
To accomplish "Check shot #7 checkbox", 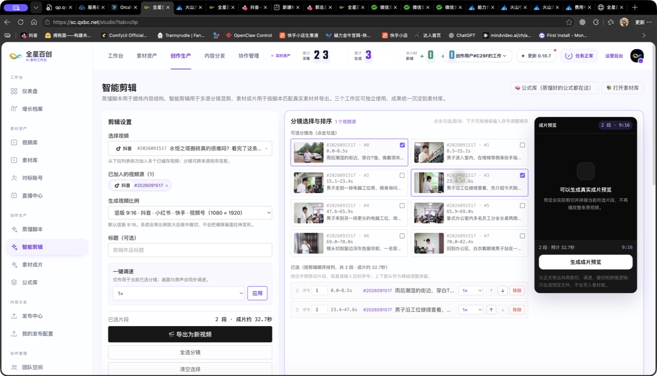I will (522, 236).
